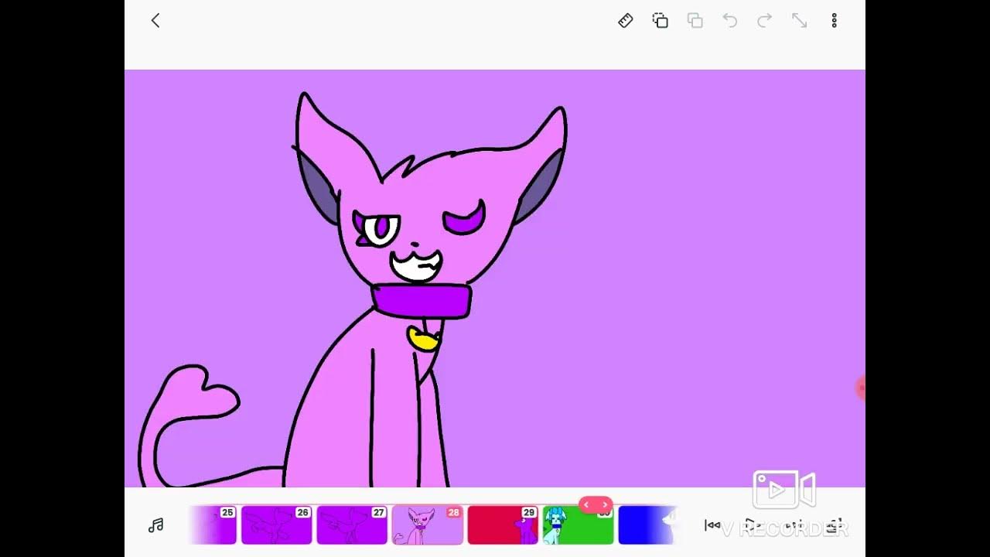Select the red frame 29 thumbnail
This screenshot has height=557, width=990.
(x=503, y=525)
